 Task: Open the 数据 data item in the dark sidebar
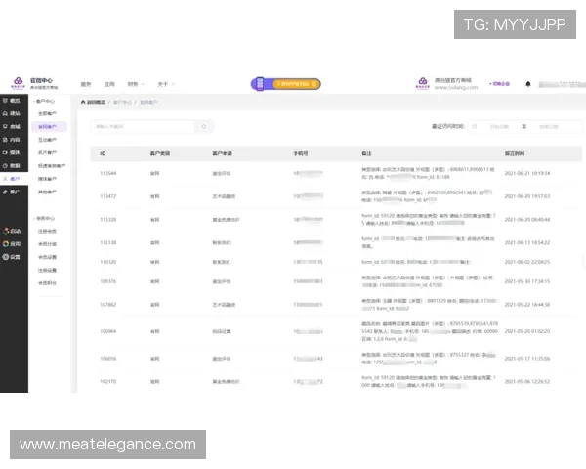tap(12, 166)
